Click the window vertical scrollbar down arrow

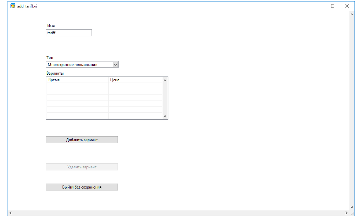352,207
